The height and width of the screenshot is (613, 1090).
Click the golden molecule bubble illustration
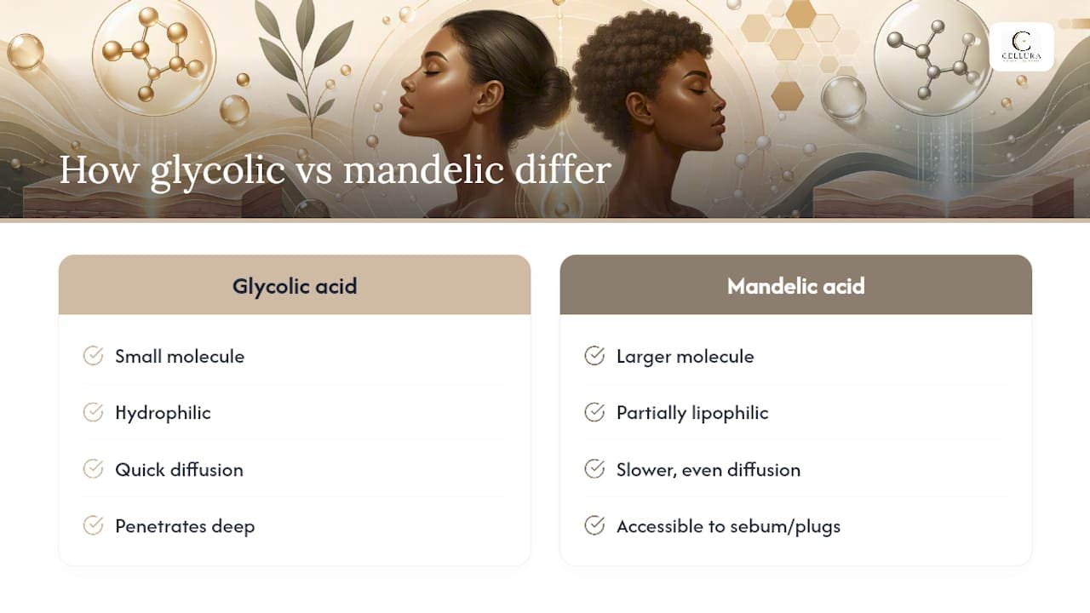pos(153,55)
